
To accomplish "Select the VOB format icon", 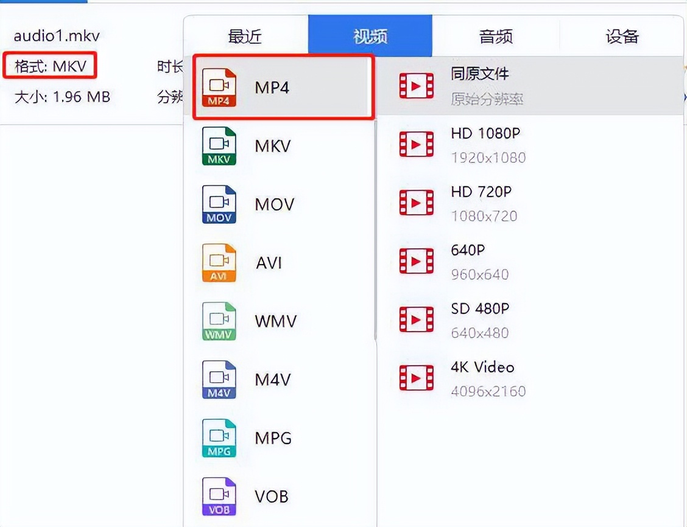I will 218,495.
